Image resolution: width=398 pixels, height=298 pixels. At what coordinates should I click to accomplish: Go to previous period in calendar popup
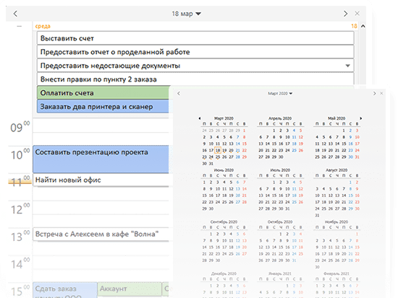click(x=179, y=93)
